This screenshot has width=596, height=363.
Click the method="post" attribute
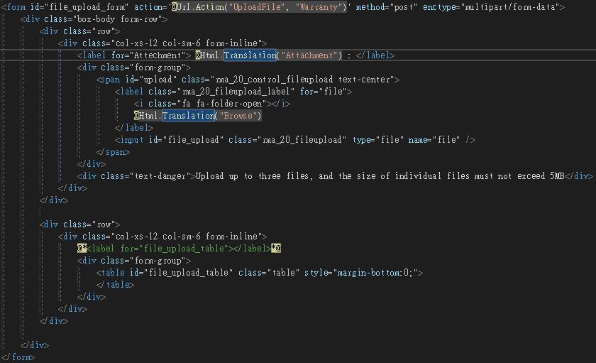pyautogui.click(x=386, y=7)
